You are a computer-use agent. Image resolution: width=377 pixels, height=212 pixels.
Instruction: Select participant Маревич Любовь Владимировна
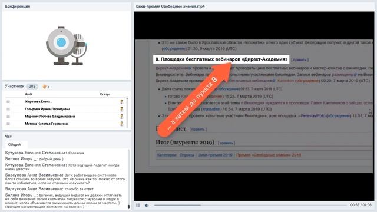pos(50,117)
